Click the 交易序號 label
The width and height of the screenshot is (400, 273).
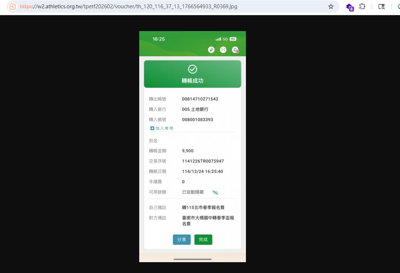click(x=157, y=161)
